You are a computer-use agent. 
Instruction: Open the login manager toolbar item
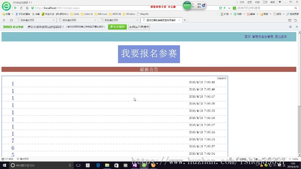point(293,14)
